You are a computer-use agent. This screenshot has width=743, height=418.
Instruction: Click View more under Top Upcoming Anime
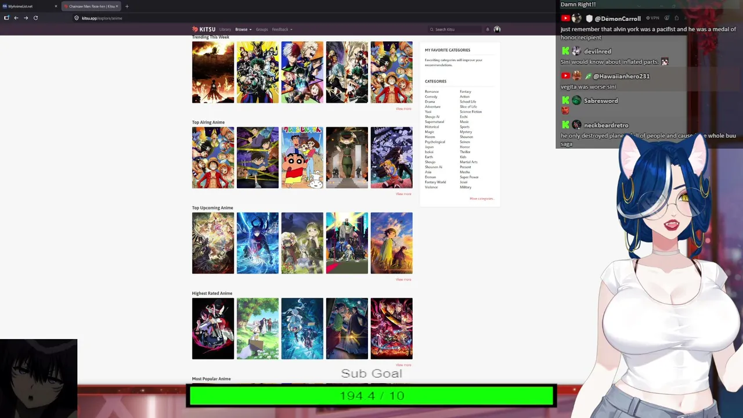pos(403,280)
